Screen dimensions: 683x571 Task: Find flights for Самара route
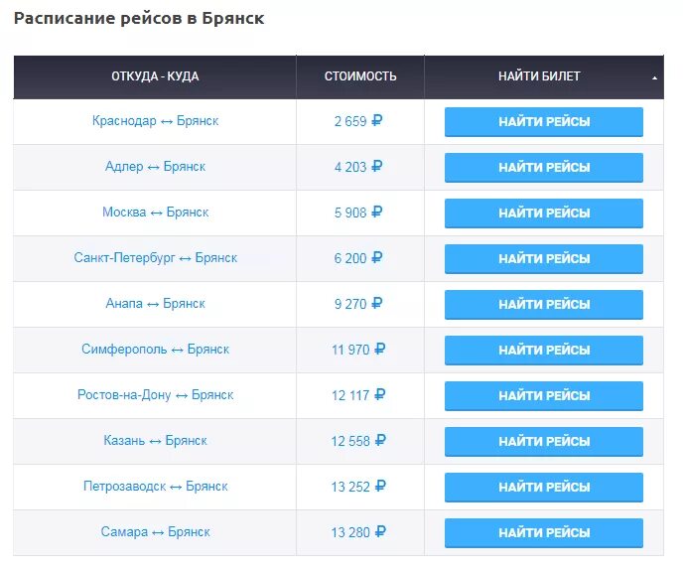543,533
